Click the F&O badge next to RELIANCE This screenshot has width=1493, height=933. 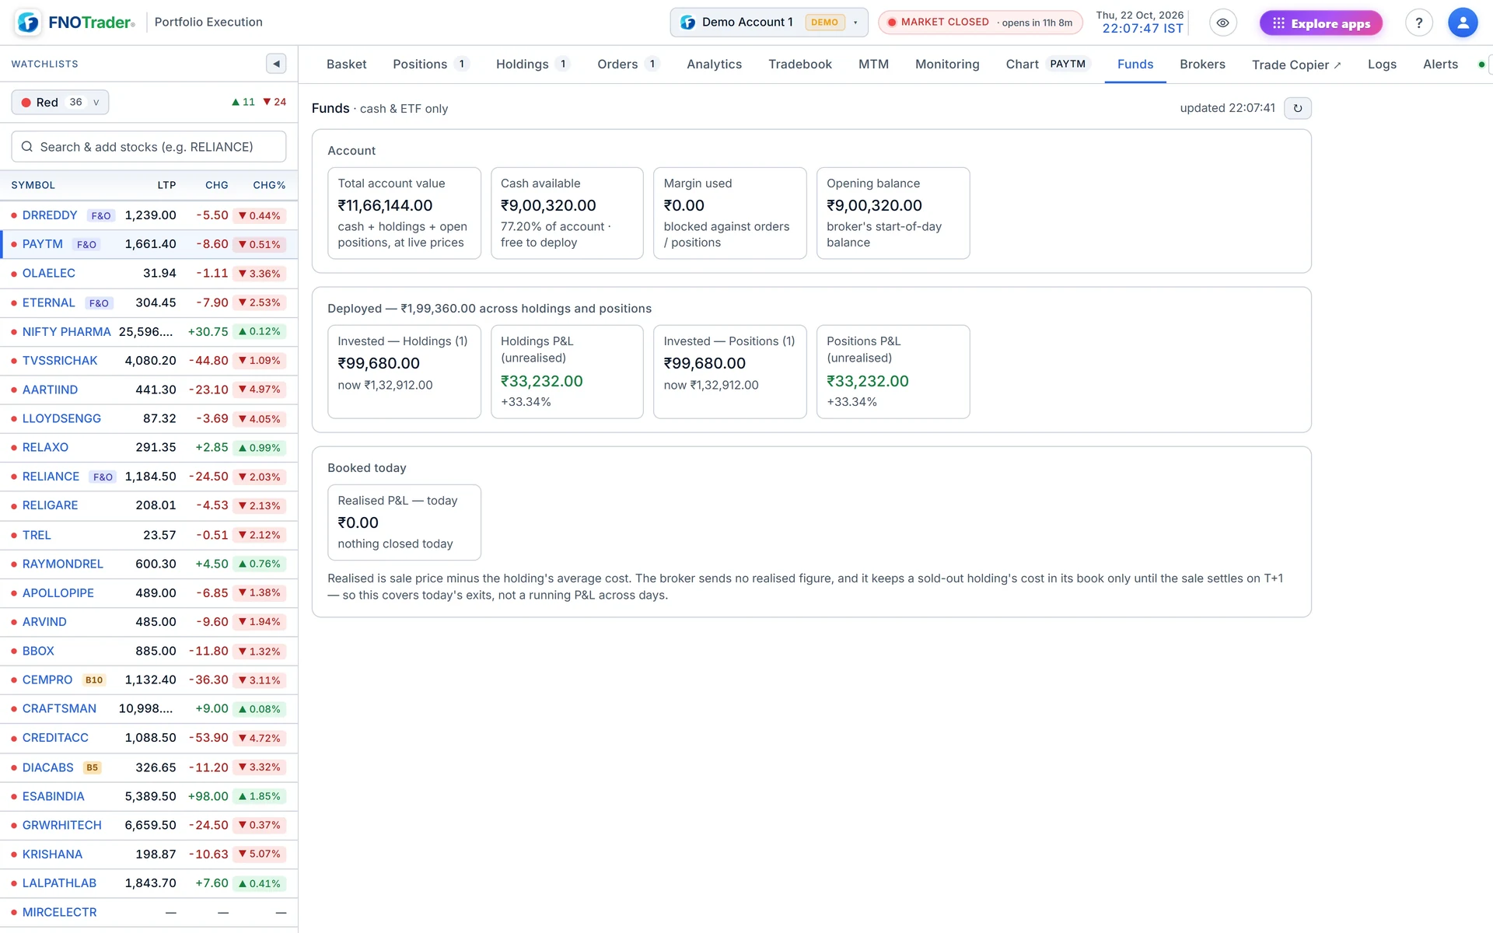tap(103, 477)
